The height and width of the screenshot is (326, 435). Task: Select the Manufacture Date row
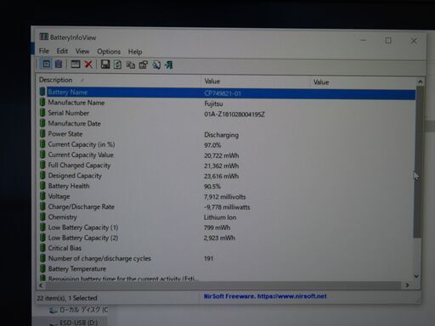228,124
